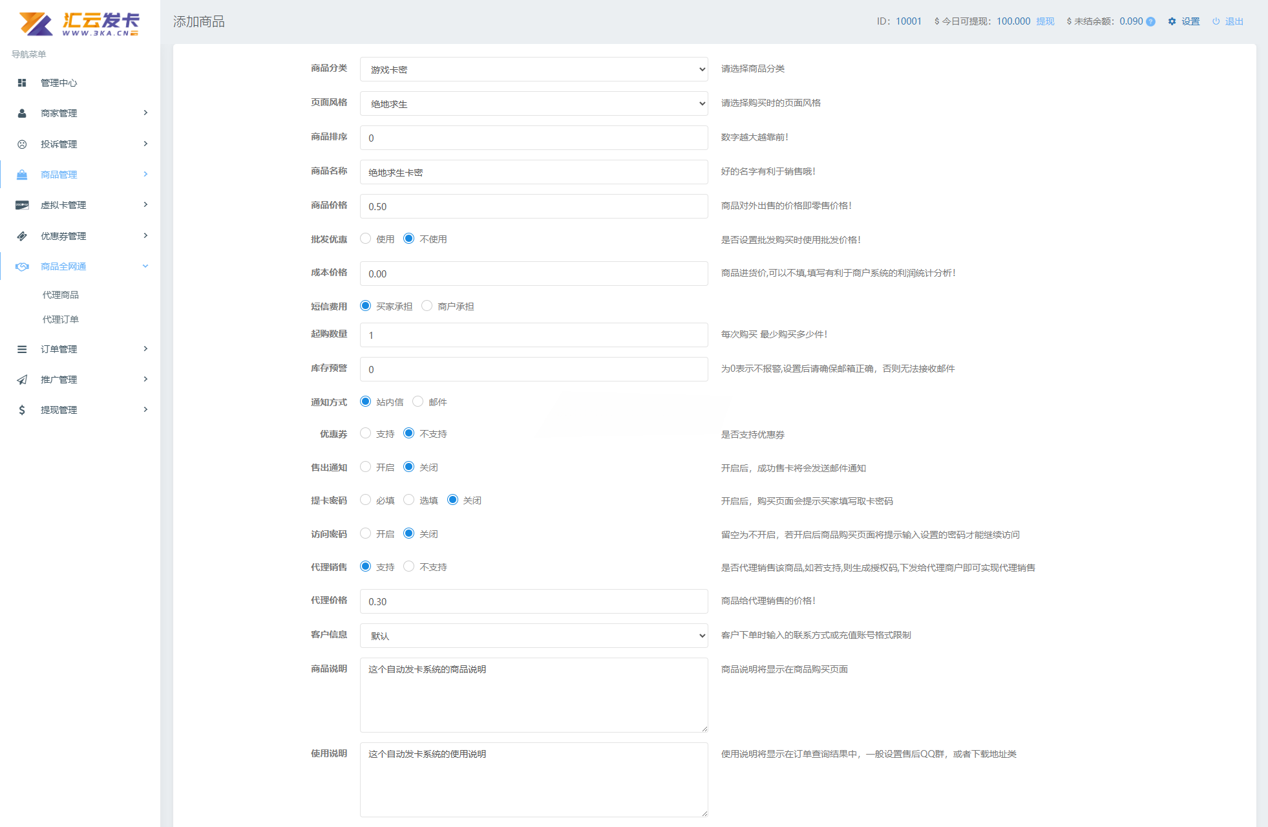Viewport: 1268px width, 827px height.
Task: Click the 订单管理 order list icon
Action: tap(22, 349)
